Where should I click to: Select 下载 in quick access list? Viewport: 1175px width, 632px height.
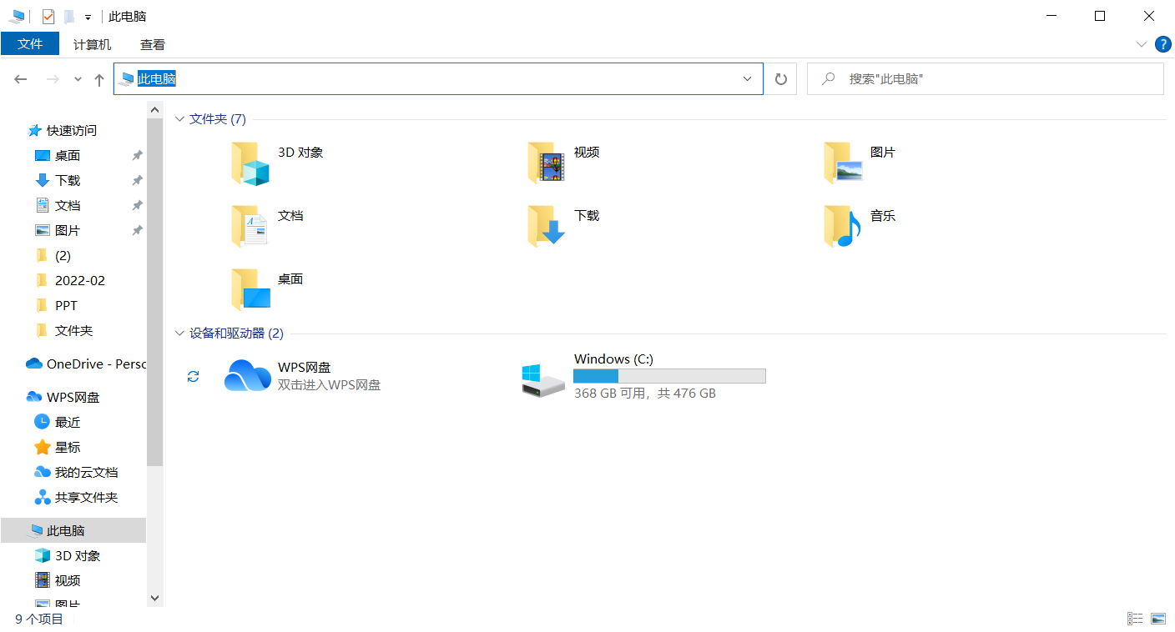point(68,180)
